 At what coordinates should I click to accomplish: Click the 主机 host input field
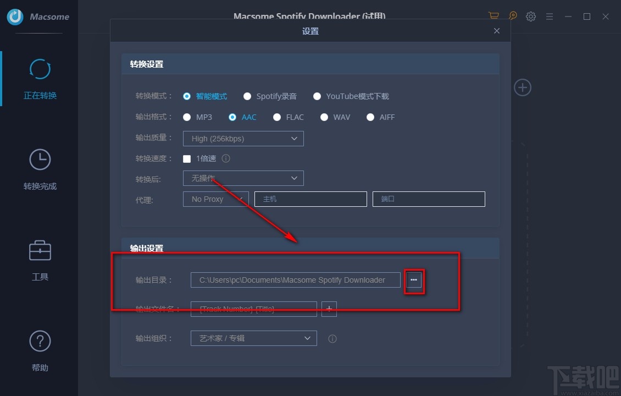coord(311,199)
